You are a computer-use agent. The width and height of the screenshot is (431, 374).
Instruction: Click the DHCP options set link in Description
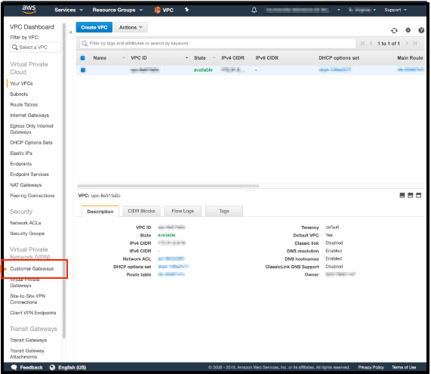pos(173,267)
